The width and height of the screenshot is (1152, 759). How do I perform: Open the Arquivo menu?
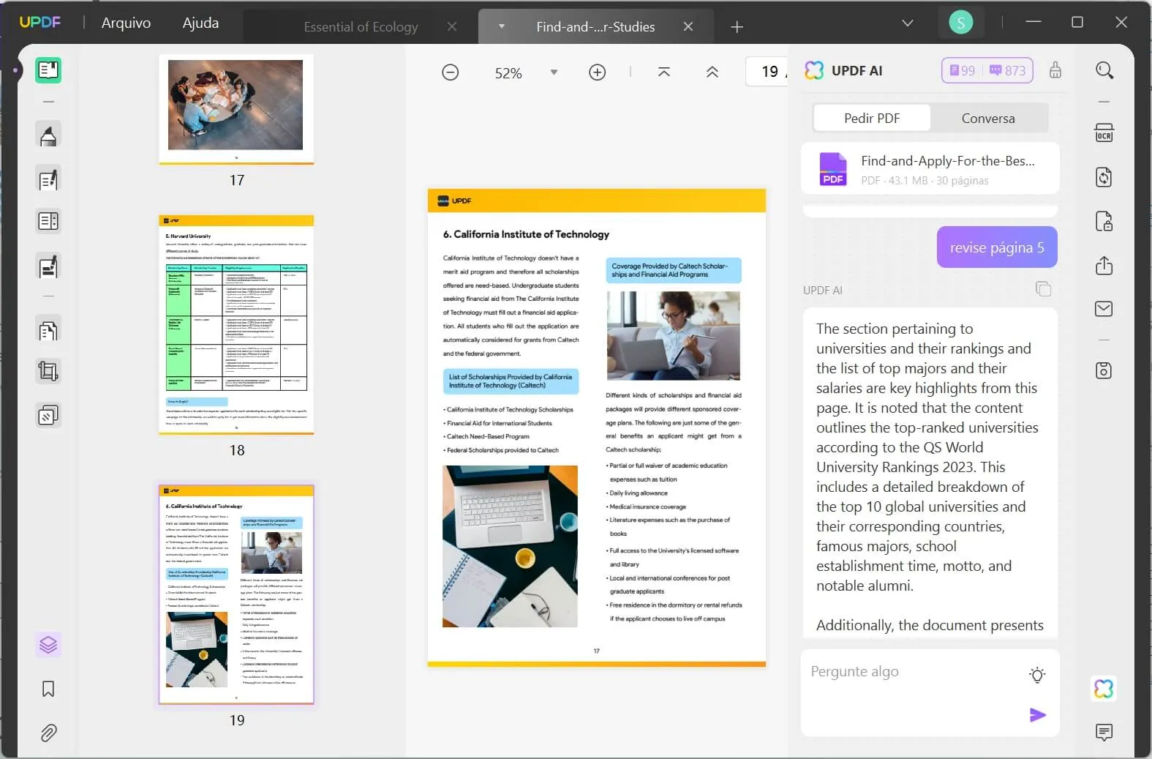(126, 23)
